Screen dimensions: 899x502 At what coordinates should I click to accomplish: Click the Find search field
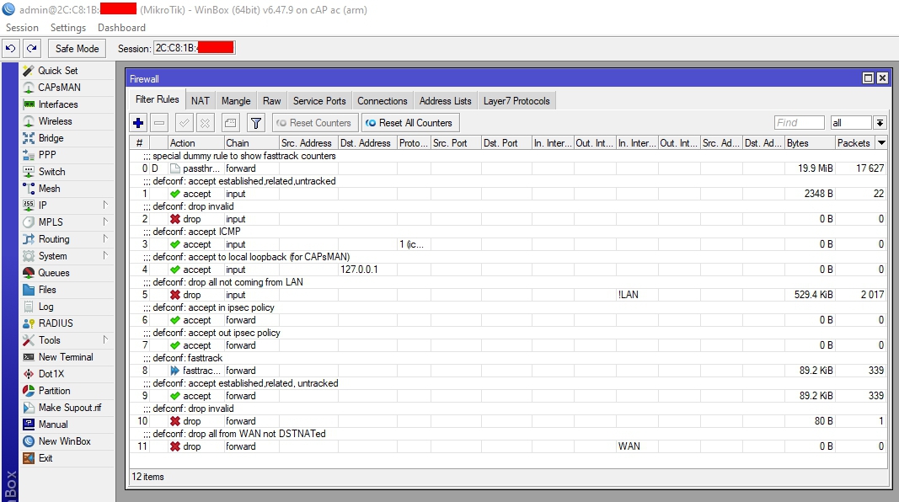tap(800, 123)
